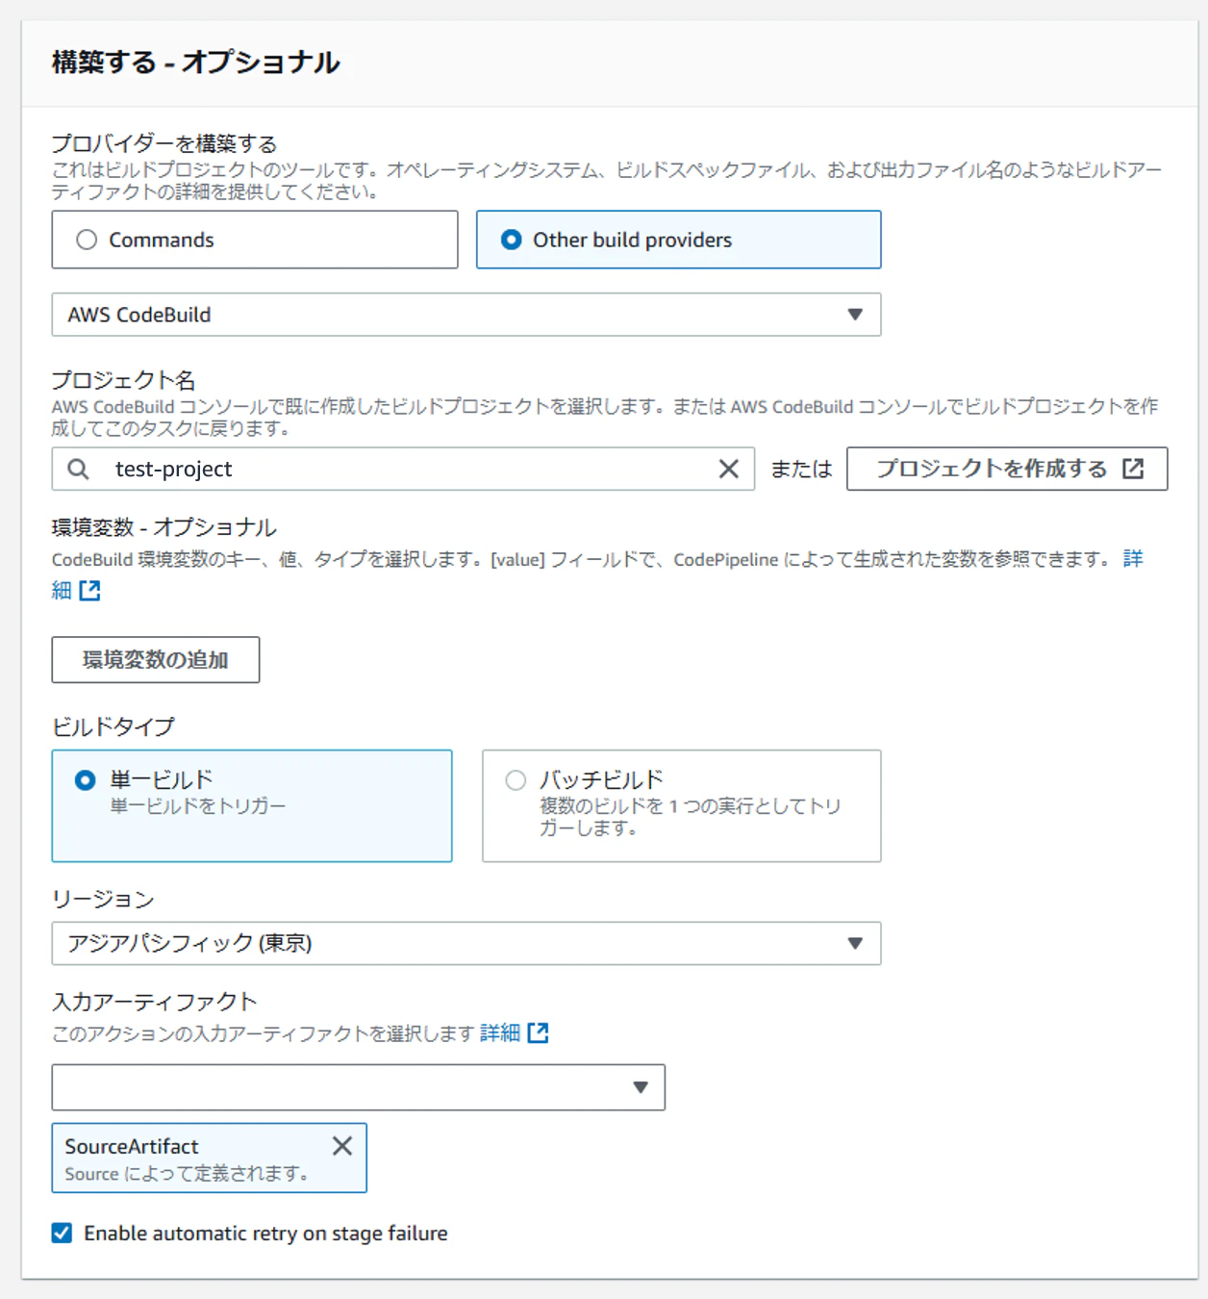
Task: Select the Other build providers radio
Action: pyautogui.click(x=512, y=240)
